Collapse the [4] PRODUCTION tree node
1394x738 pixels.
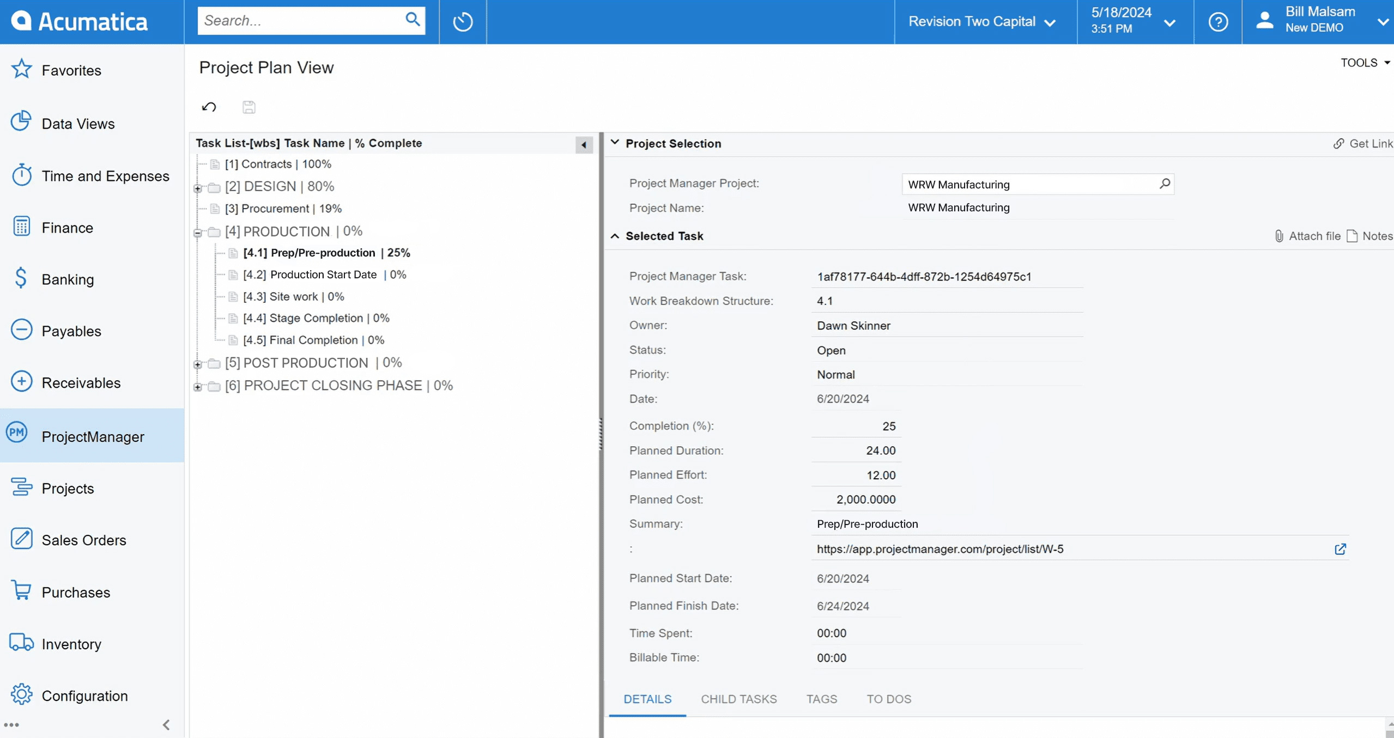pyautogui.click(x=198, y=233)
